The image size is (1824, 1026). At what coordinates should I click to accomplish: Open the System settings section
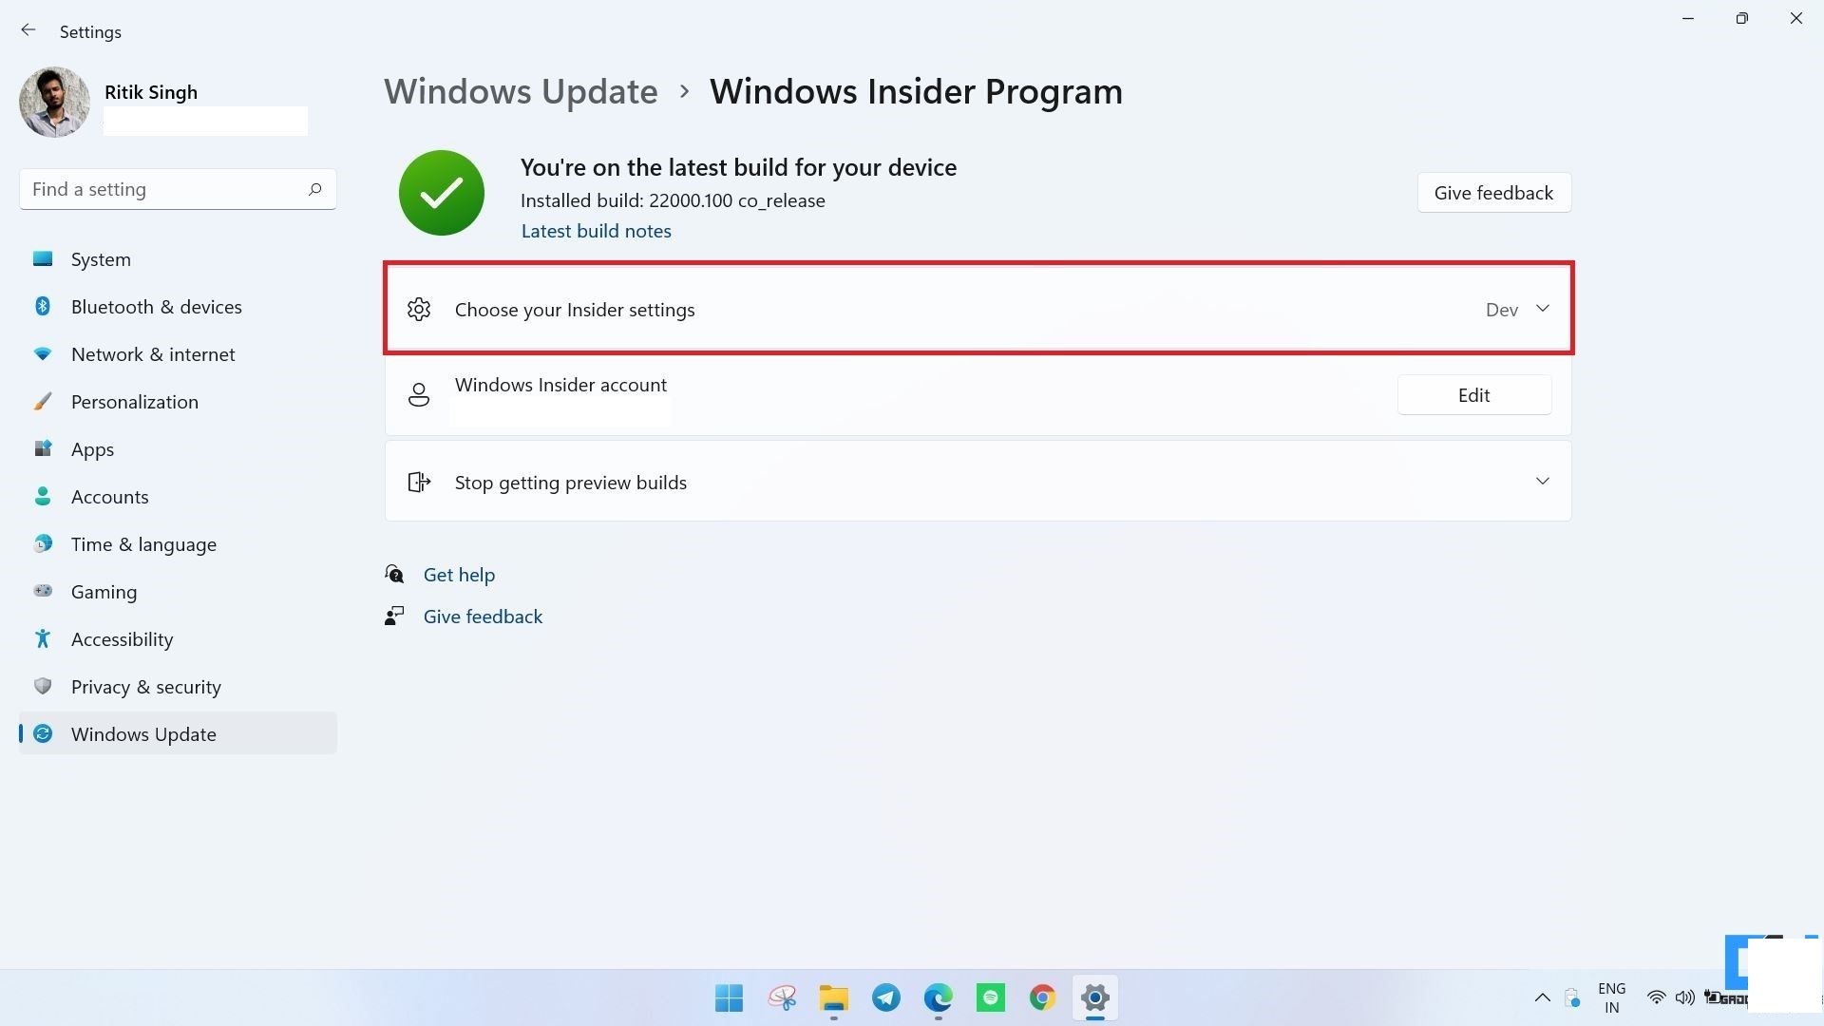click(100, 258)
